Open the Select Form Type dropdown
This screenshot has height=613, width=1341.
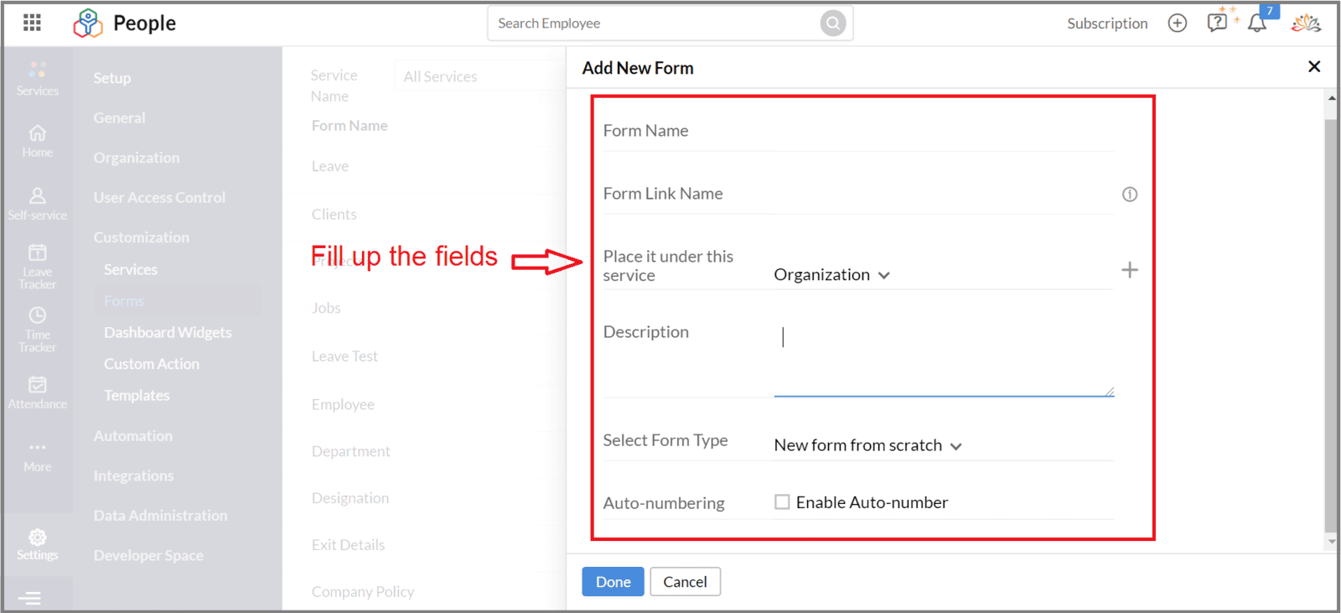pos(867,445)
